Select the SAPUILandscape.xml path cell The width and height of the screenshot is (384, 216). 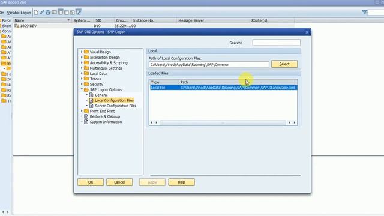coord(238,88)
